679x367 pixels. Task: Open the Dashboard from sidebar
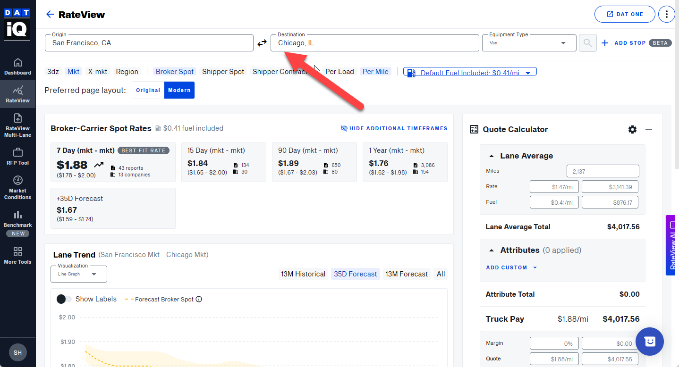point(17,67)
